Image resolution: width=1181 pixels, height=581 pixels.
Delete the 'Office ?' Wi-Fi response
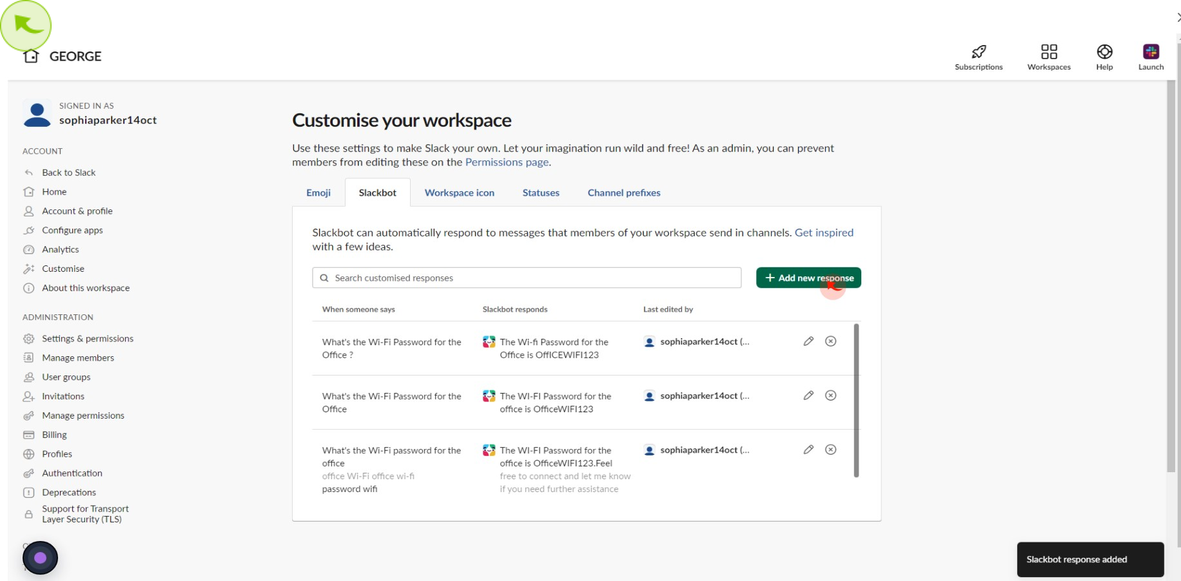[x=831, y=341]
